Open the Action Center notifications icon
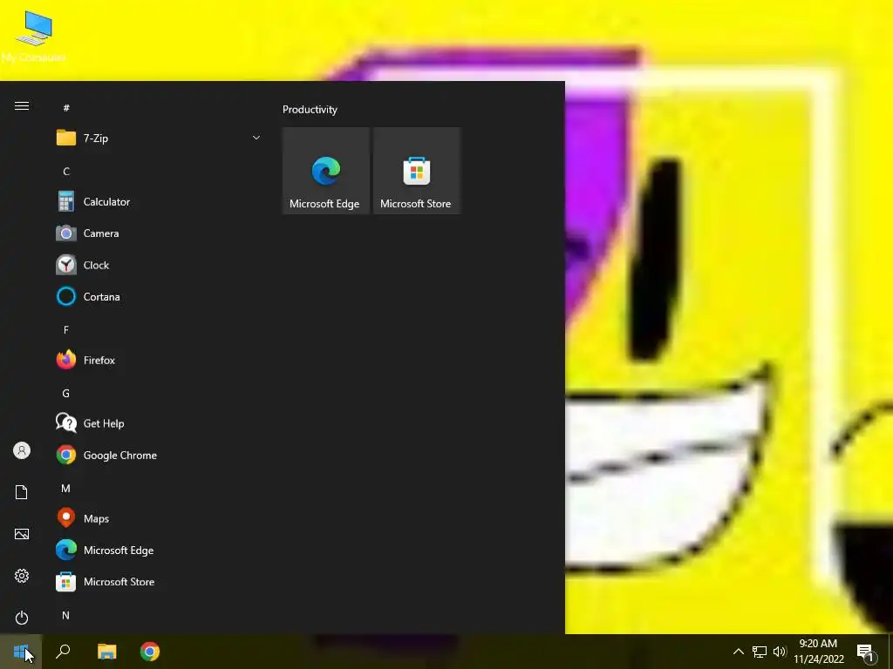The width and height of the screenshot is (893, 669). tap(867, 652)
